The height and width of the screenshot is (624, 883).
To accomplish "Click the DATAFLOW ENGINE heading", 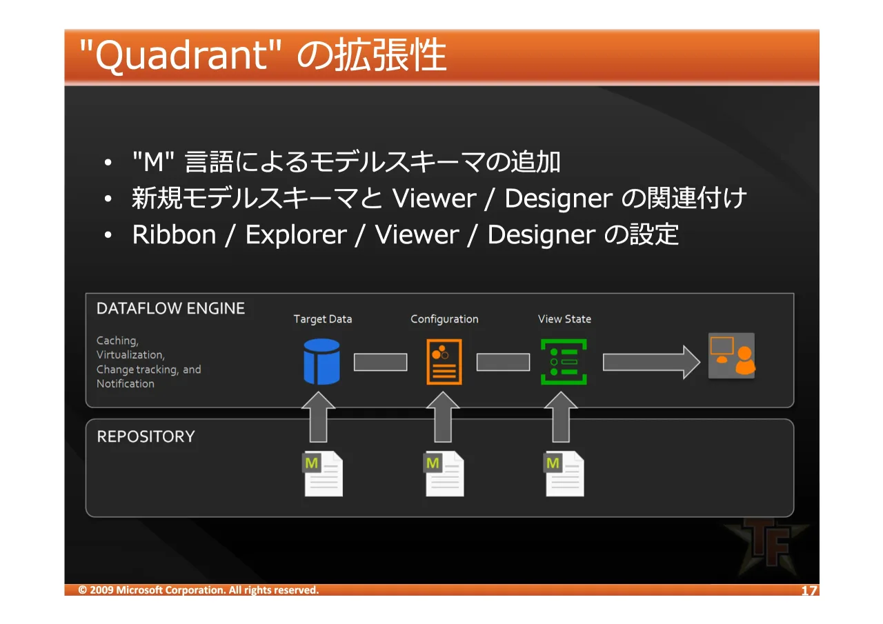I will click(x=171, y=308).
